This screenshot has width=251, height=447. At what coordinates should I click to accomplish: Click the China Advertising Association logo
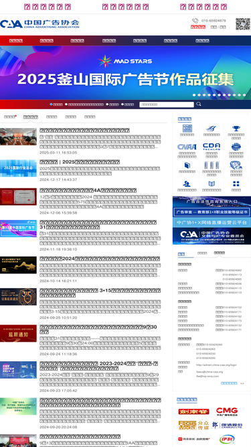click(39, 24)
